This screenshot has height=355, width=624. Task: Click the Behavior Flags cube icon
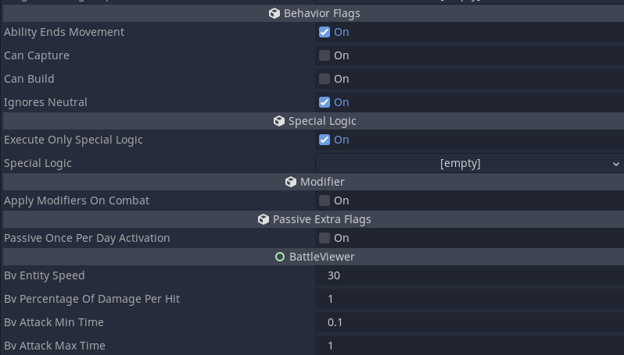click(x=274, y=13)
